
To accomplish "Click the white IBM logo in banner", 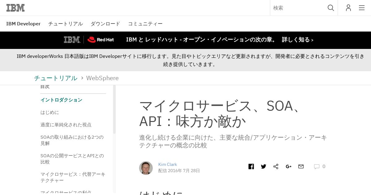I will tap(72, 40).
